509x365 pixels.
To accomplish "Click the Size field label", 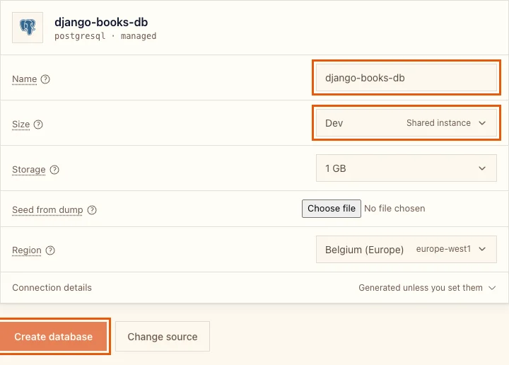I will point(21,124).
